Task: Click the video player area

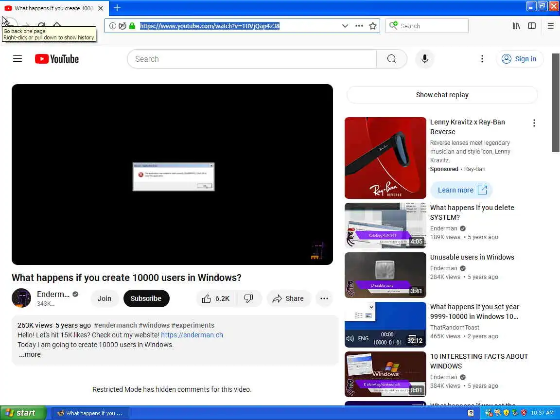Action: pos(172,175)
